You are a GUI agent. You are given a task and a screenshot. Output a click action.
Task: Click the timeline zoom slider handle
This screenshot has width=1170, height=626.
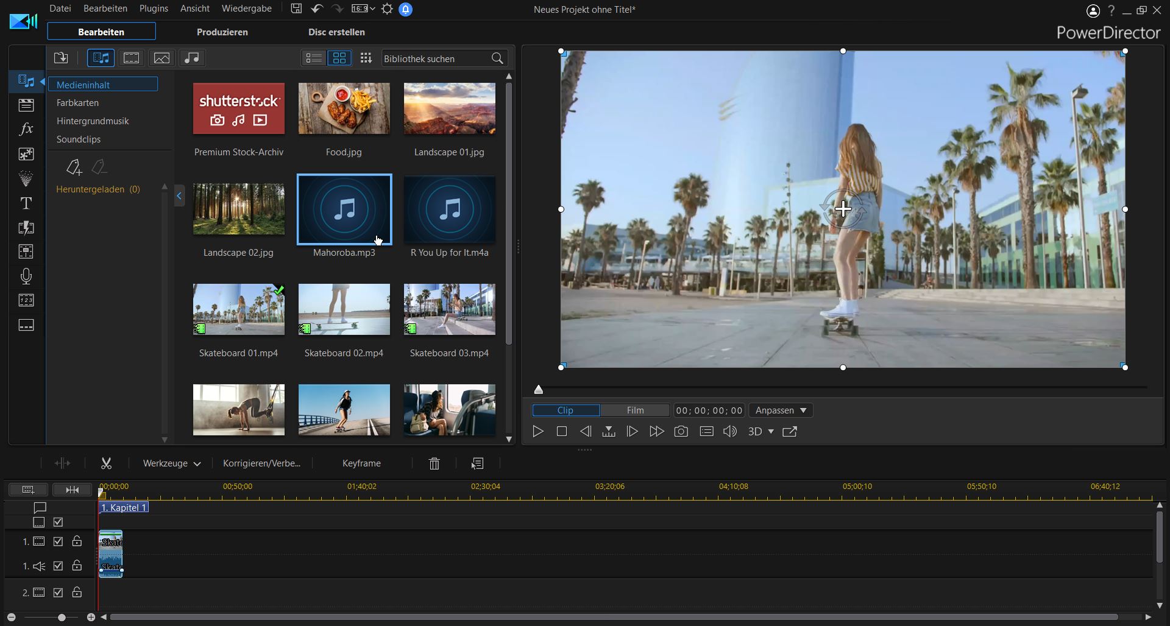click(x=62, y=617)
